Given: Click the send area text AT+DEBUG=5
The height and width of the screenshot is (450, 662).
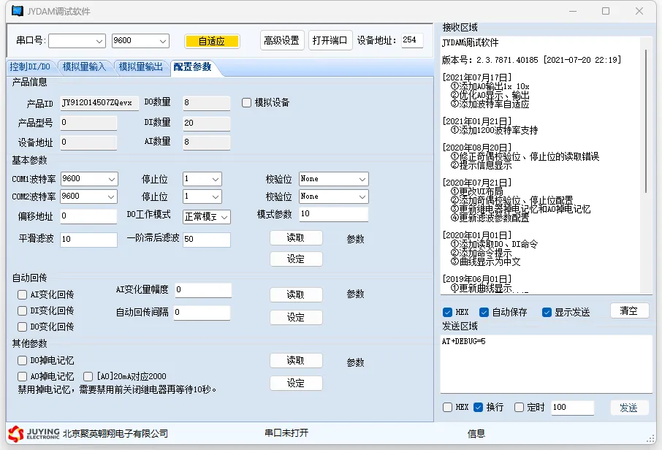Looking at the screenshot, I should (463, 341).
